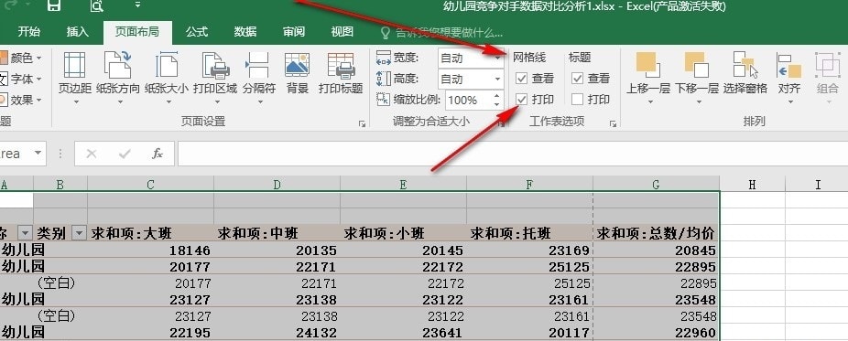Open the 审阅 ribbon tab
848x341 pixels.
(294, 32)
